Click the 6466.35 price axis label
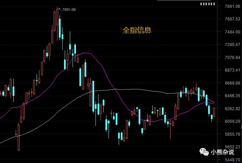242x163 pixels. (x=232, y=96)
